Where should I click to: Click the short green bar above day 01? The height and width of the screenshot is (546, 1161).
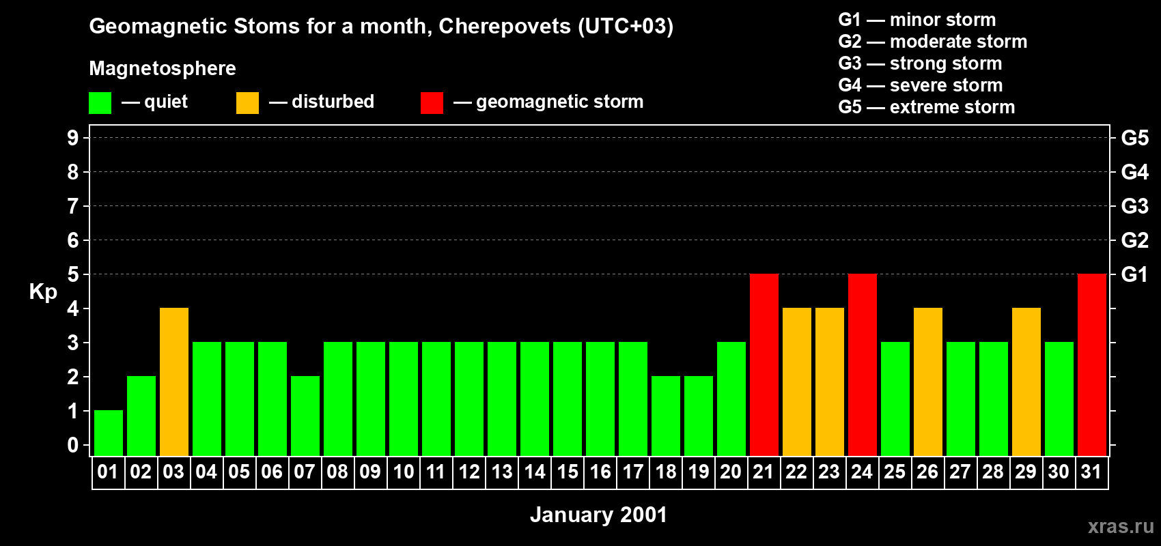[109, 433]
